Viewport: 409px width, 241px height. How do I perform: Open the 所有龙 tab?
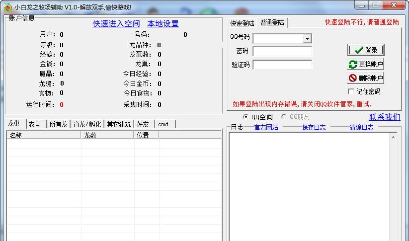click(x=58, y=124)
